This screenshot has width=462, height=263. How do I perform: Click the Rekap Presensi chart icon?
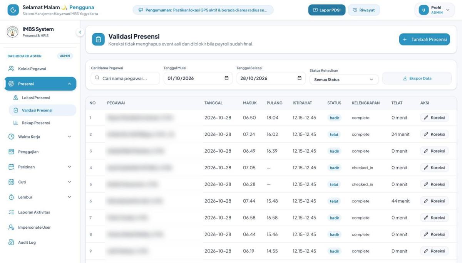click(x=16, y=123)
